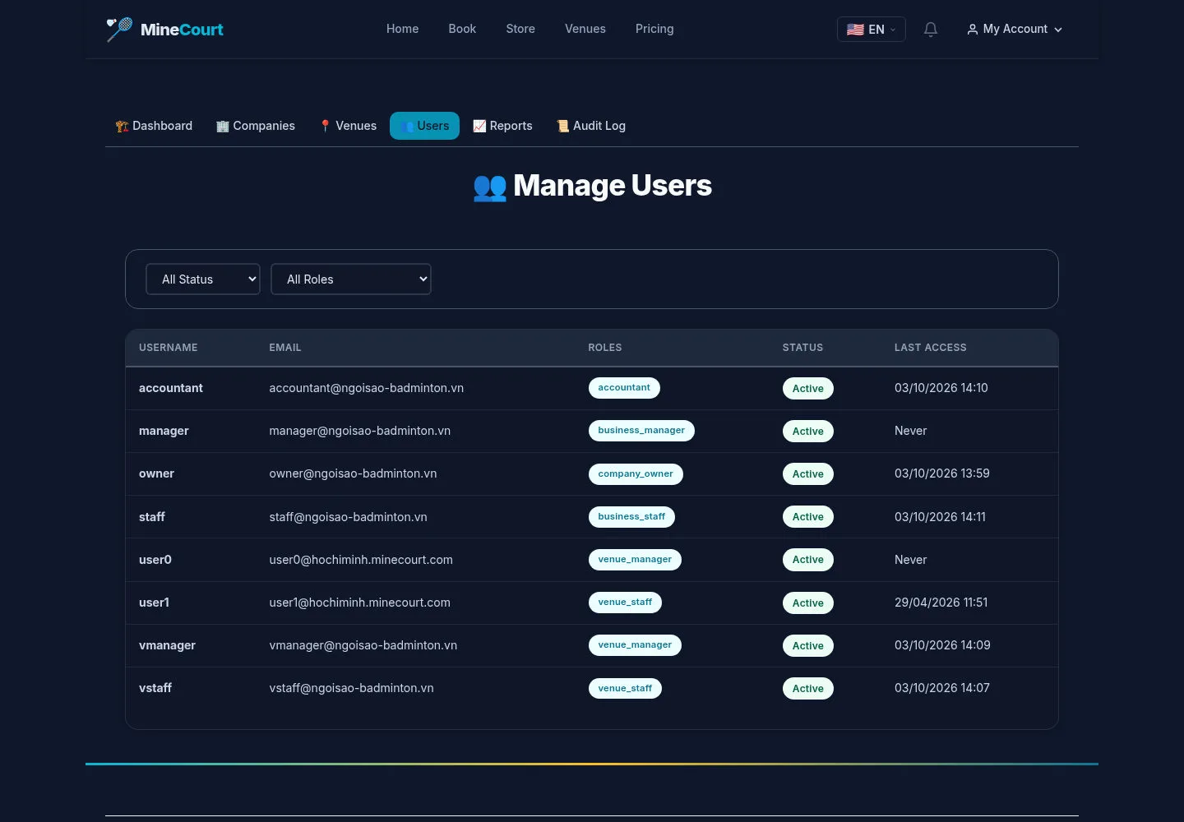Click the business_manager role badge
This screenshot has height=822, width=1184.
tap(641, 431)
